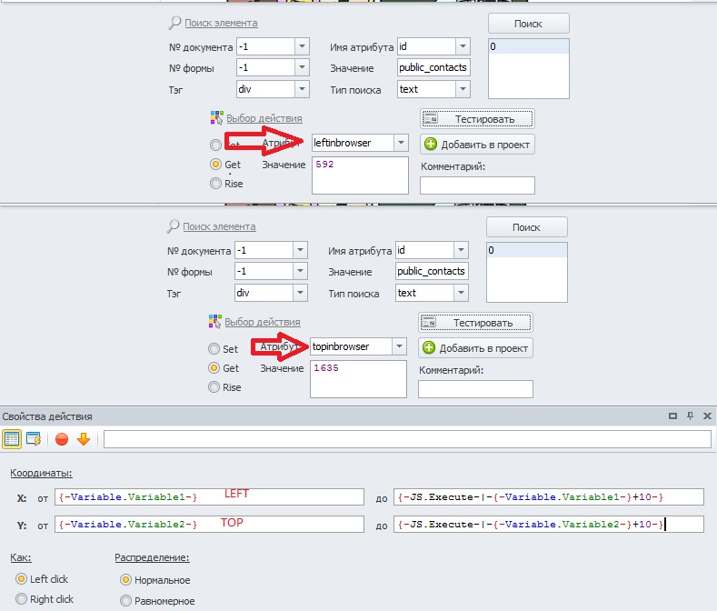Image resolution: width=717 pixels, height=611 pixels.
Task: Open lower Имя атрибута dropdown
Action: click(461, 250)
